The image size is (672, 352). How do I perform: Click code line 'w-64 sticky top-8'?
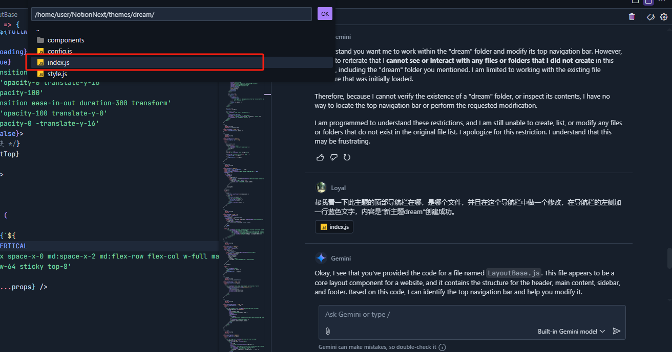pos(35,266)
